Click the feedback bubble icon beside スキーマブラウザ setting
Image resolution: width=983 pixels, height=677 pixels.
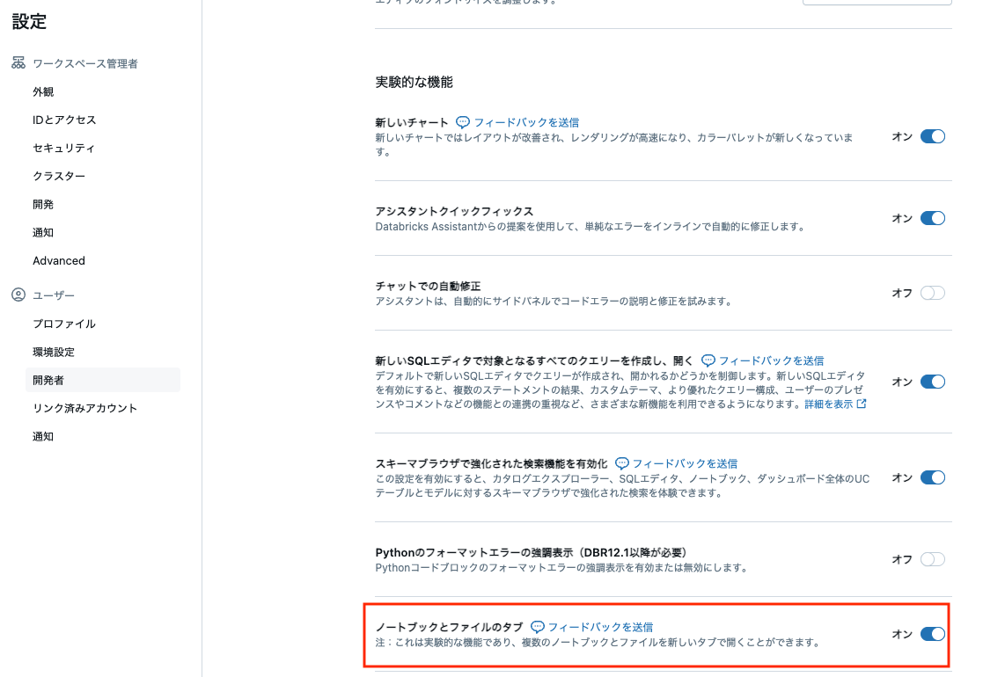coord(623,463)
